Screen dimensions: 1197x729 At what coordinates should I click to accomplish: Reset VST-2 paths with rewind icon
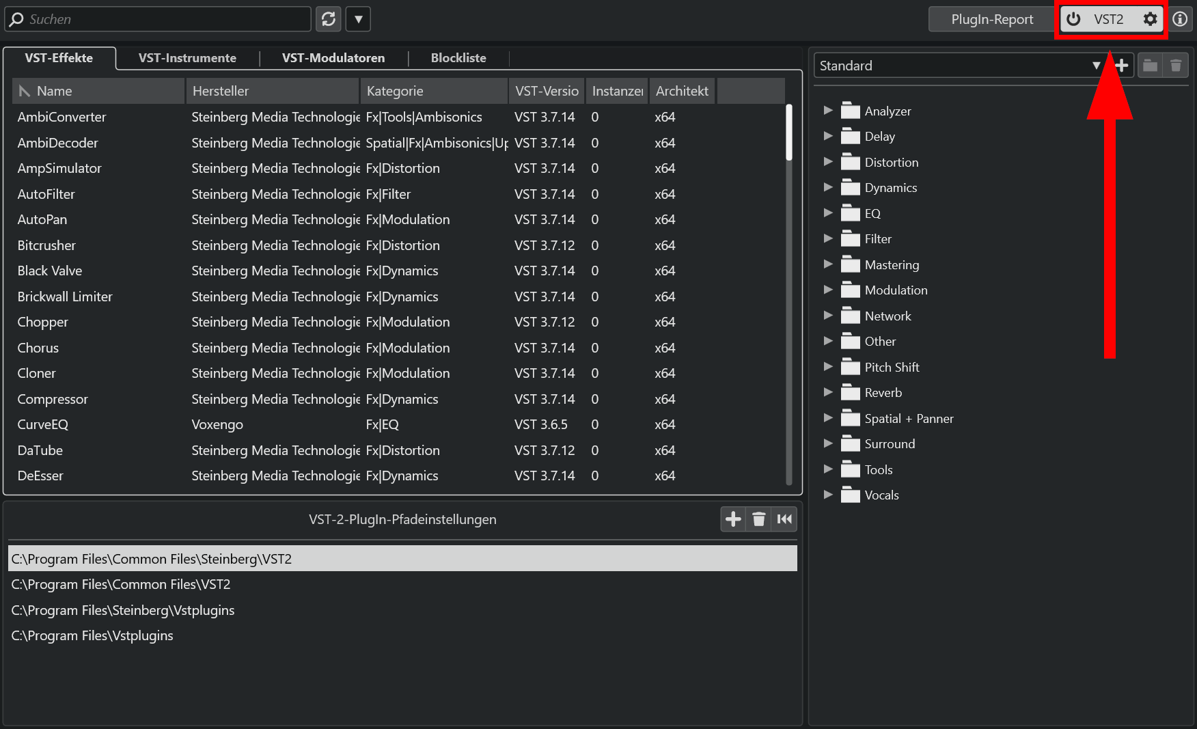tap(784, 519)
